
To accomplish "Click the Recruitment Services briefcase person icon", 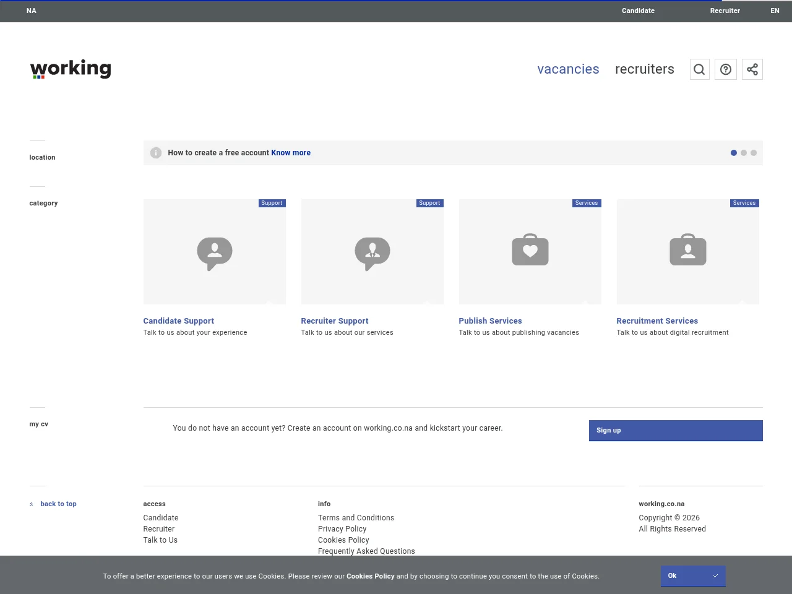I will (688, 250).
